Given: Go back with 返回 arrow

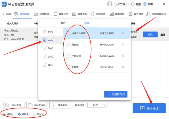Looking at the screenshot, I should (7, 14).
